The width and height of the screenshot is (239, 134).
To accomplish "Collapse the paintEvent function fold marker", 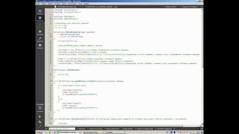I will coord(52,119).
